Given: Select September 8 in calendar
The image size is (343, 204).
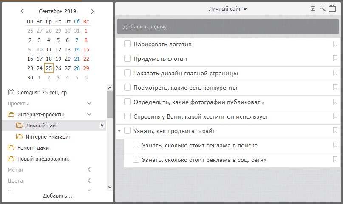Looking at the screenshot, I should tap(86, 40).
